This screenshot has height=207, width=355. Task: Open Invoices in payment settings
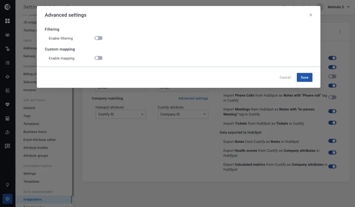pyautogui.click(x=29, y=90)
